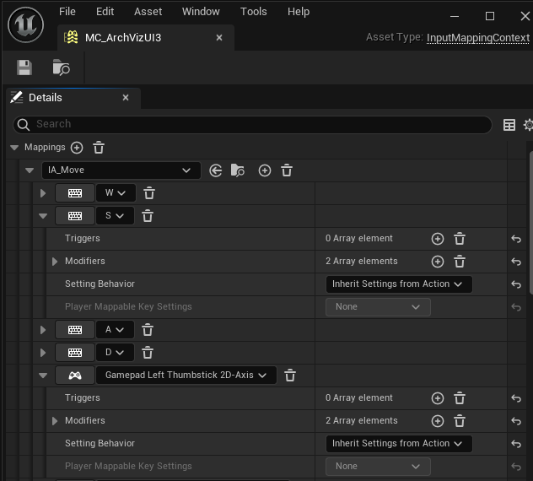
Task: Collapse the Mappings section
Action: coord(14,148)
